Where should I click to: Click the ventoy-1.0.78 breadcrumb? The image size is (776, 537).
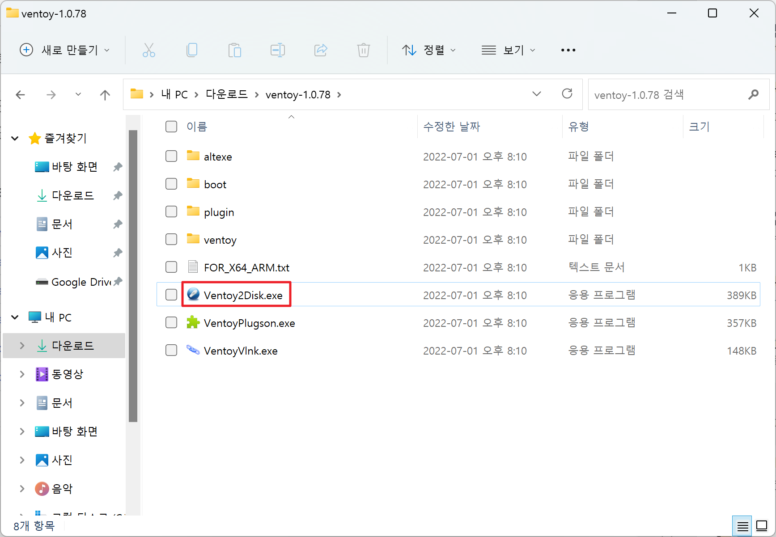298,94
